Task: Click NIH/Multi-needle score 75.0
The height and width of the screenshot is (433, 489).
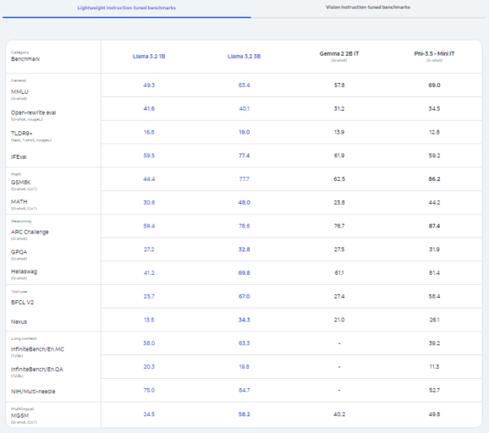Action: click(x=149, y=390)
